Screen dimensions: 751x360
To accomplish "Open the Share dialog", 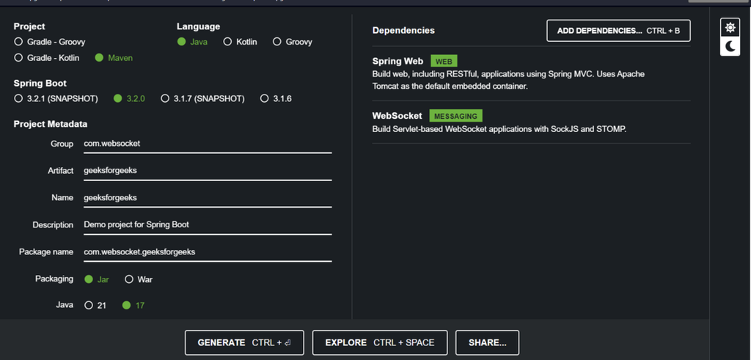I will 487,342.
